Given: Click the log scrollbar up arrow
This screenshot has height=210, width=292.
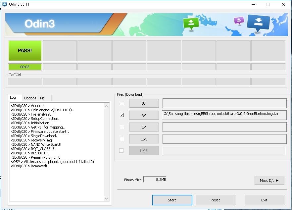Looking at the screenshot, I should (x=107, y=106).
